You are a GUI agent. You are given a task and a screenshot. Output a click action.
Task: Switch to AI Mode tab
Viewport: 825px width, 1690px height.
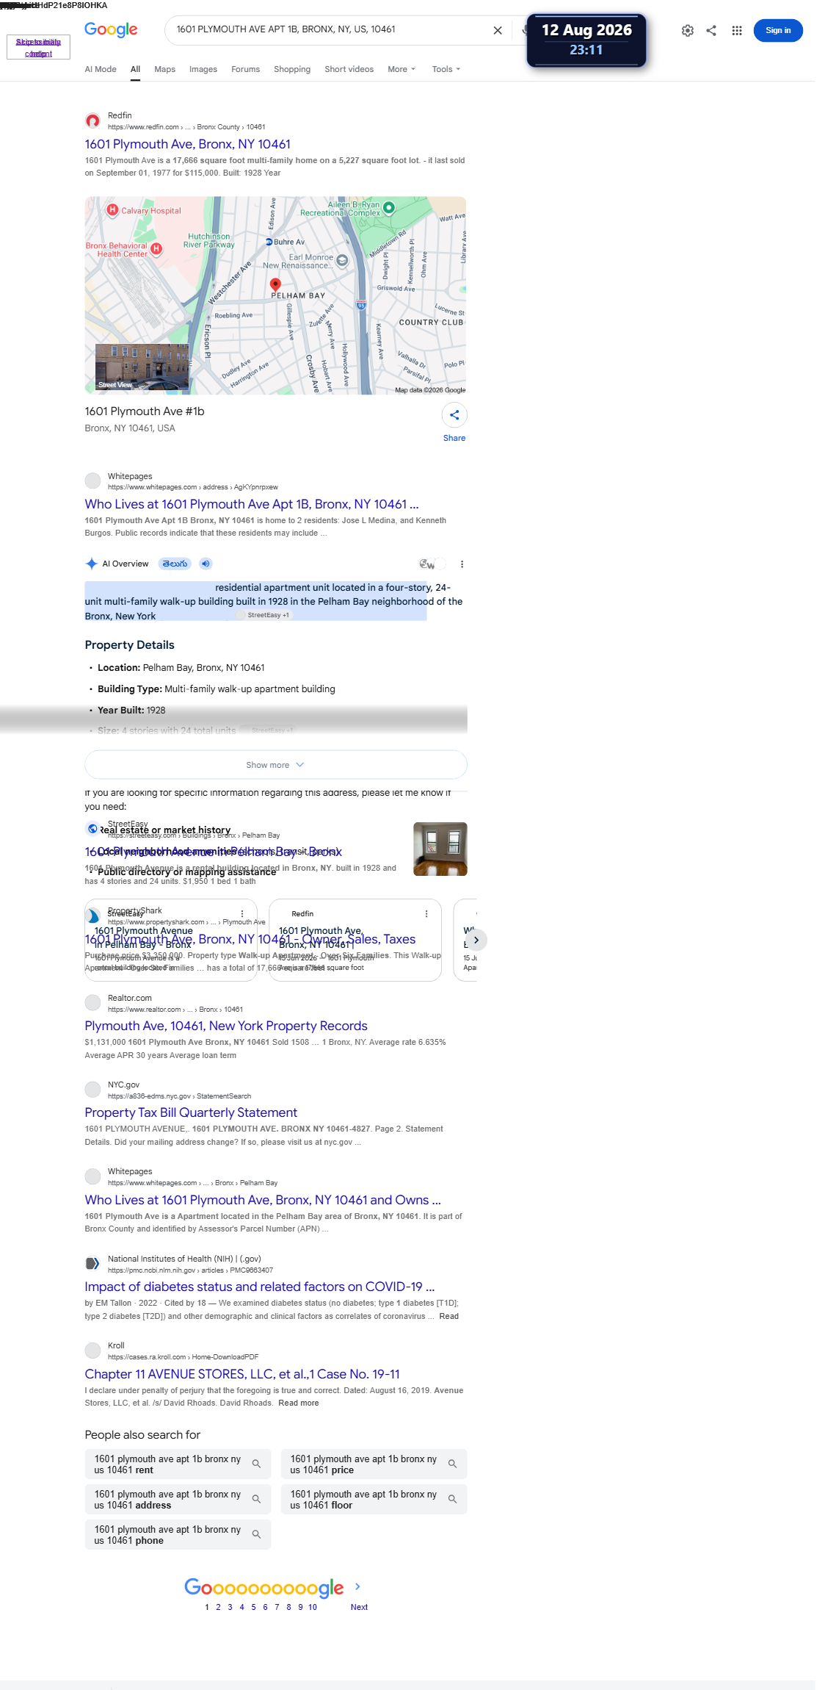101,69
